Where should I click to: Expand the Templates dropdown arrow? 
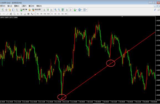pos(87,10)
